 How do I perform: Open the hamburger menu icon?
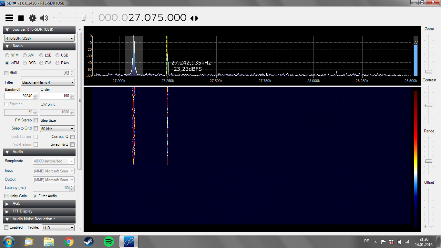coord(9,18)
